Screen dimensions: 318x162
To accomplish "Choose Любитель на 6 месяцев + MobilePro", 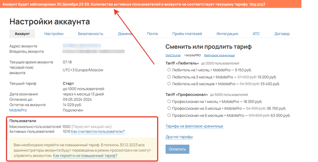I will 169,84.
